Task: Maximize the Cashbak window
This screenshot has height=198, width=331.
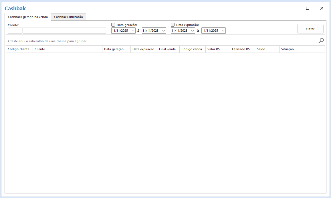Action: coord(308,8)
